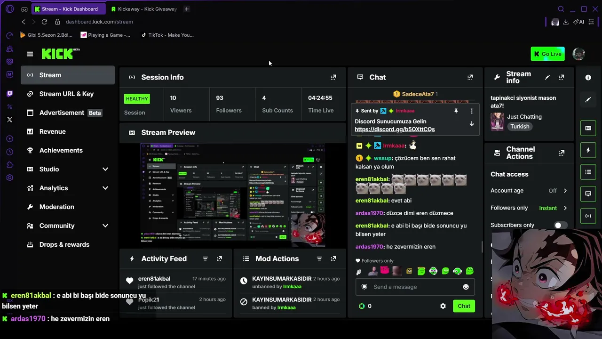The height and width of the screenshot is (339, 602).
Task: Open Drops & rewards page
Action: click(x=68, y=244)
